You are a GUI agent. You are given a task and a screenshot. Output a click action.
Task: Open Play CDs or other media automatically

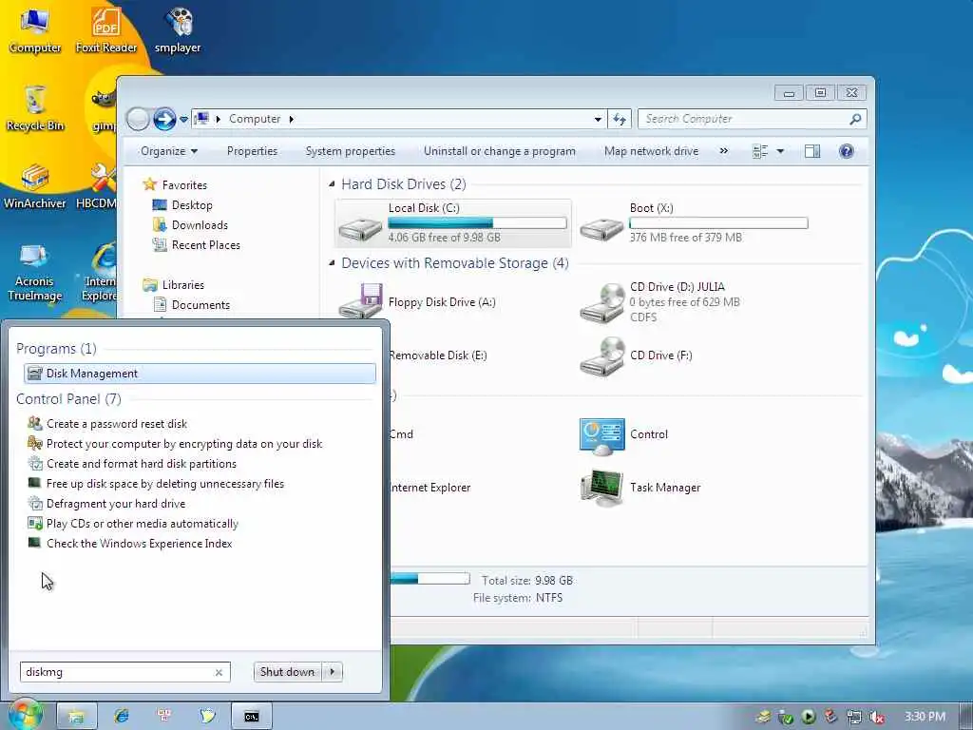[x=143, y=524]
